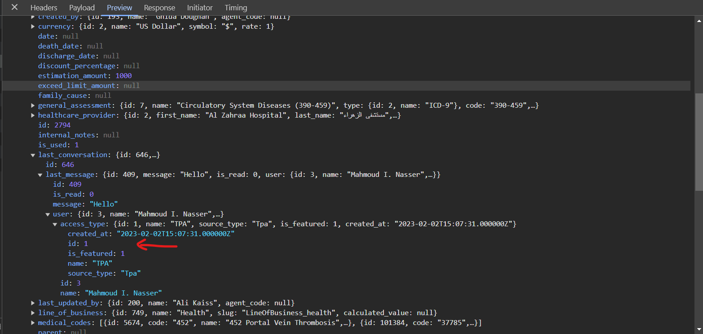Collapse the access_type object

click(x=55, y=224)
